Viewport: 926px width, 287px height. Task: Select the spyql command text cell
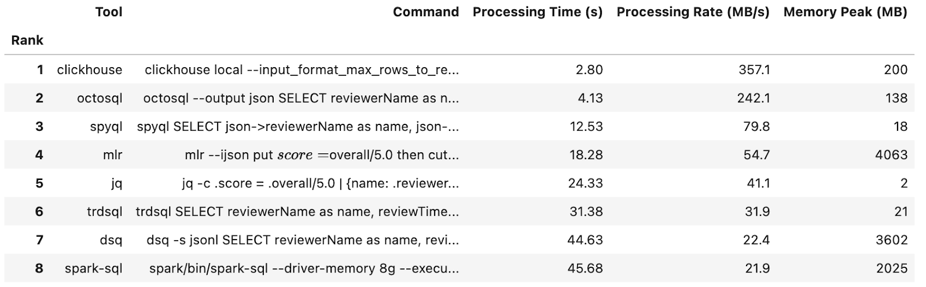pyautogui.click(x=297, y=127)
